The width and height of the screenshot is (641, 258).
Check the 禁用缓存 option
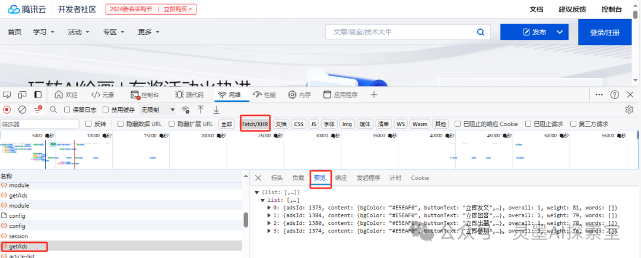[106, 109]
